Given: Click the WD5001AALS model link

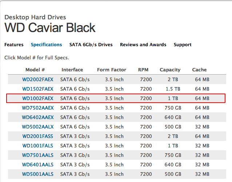Looking at the screenshot, I should [x=38, y=174].
